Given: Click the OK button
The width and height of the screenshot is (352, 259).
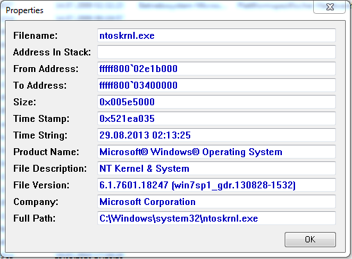Looking at the screenshot, I should pyautogui.click(x=310, y=240).
